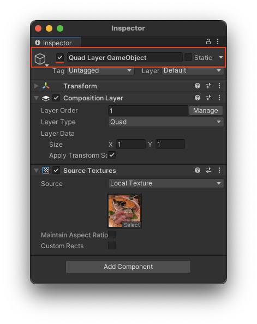Screen dimensions: 257x324
Task: Click the Layer Data label
Action: point(58,134)
